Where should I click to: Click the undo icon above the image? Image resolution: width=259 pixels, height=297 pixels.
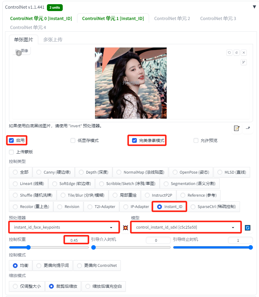229,53
